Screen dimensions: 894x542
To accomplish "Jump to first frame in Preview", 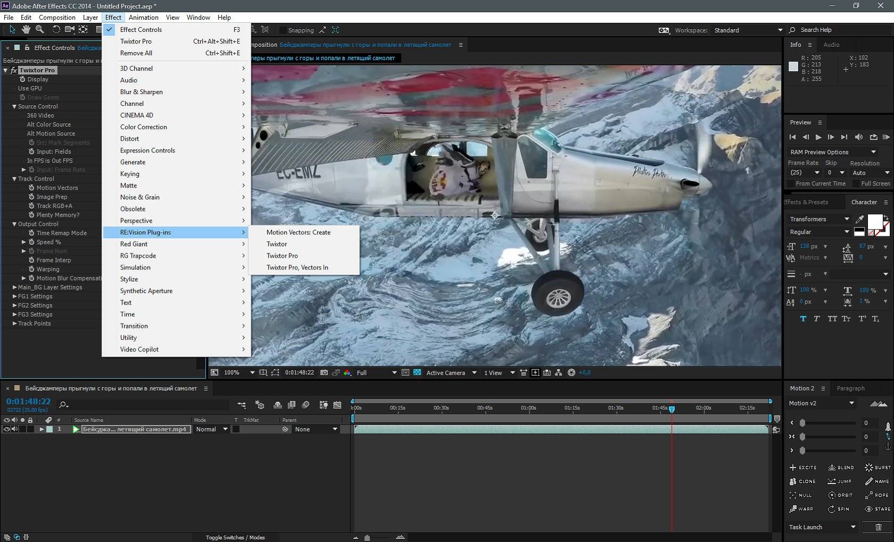I will point(792,137).
